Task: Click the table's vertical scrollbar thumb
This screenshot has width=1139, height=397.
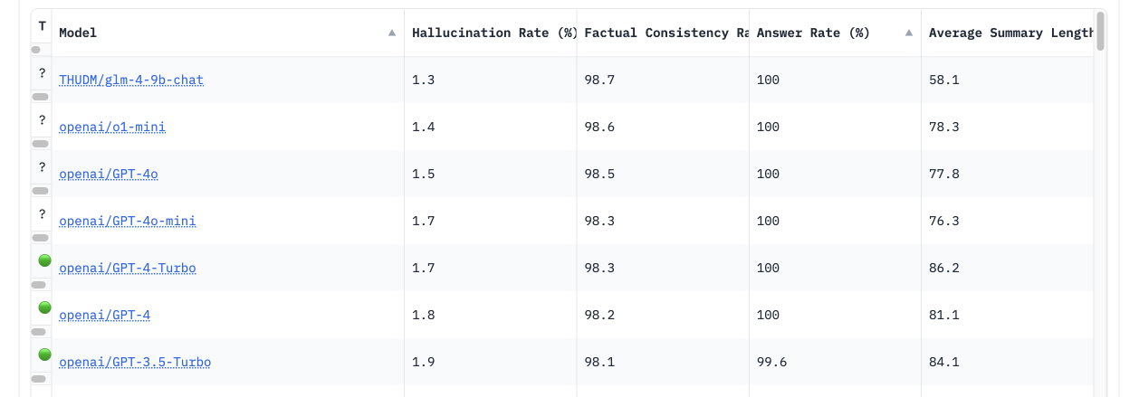Action: pyautogui.click(x=1100, y=31)
